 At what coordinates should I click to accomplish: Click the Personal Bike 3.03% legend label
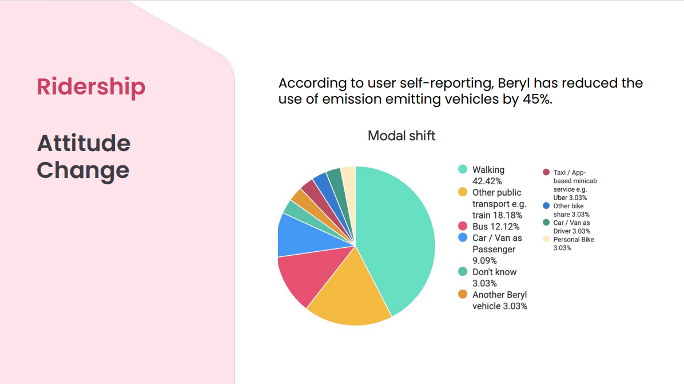click(574, 244)
